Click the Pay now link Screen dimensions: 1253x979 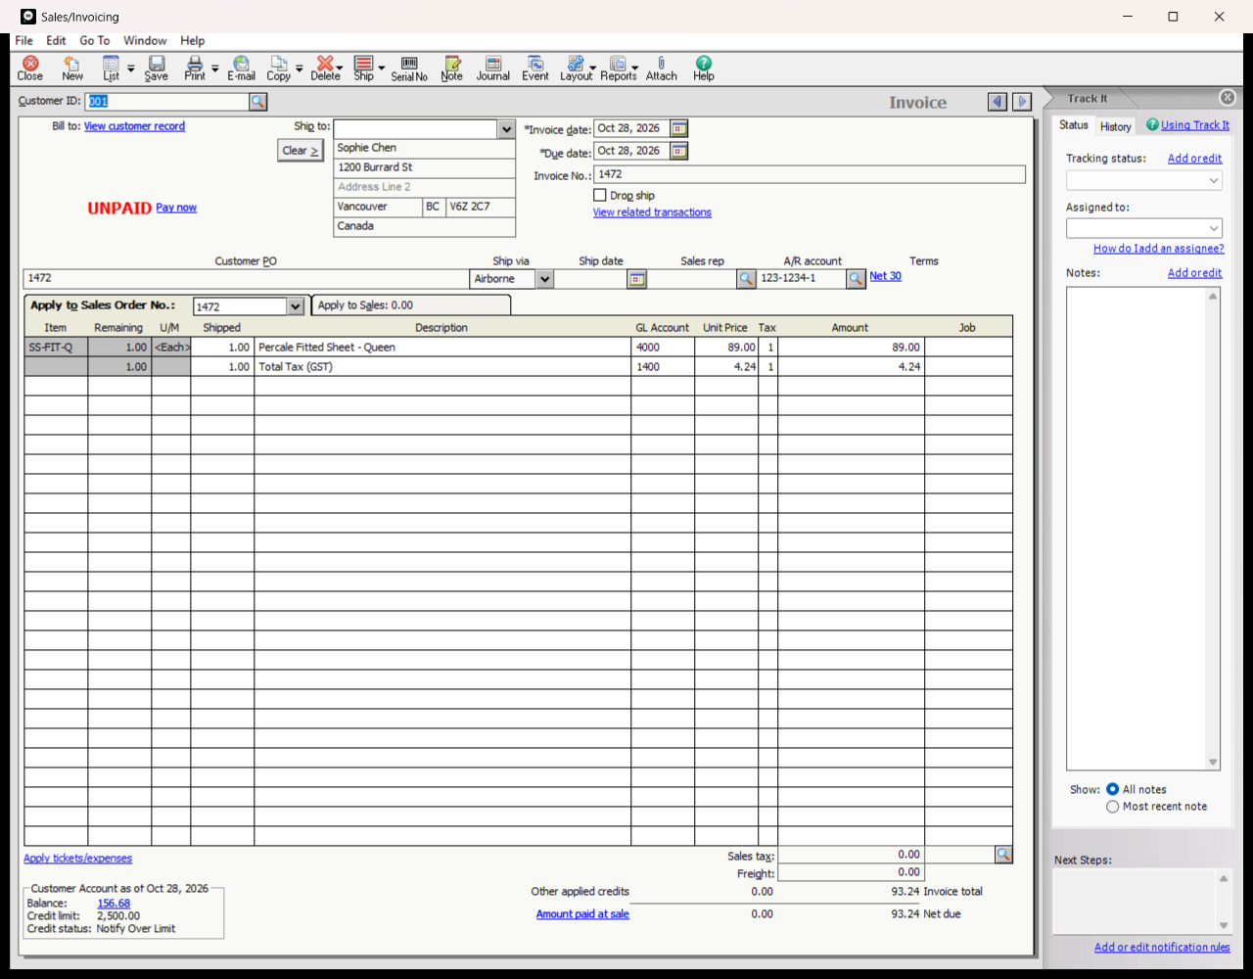click(x=176, y=208)
